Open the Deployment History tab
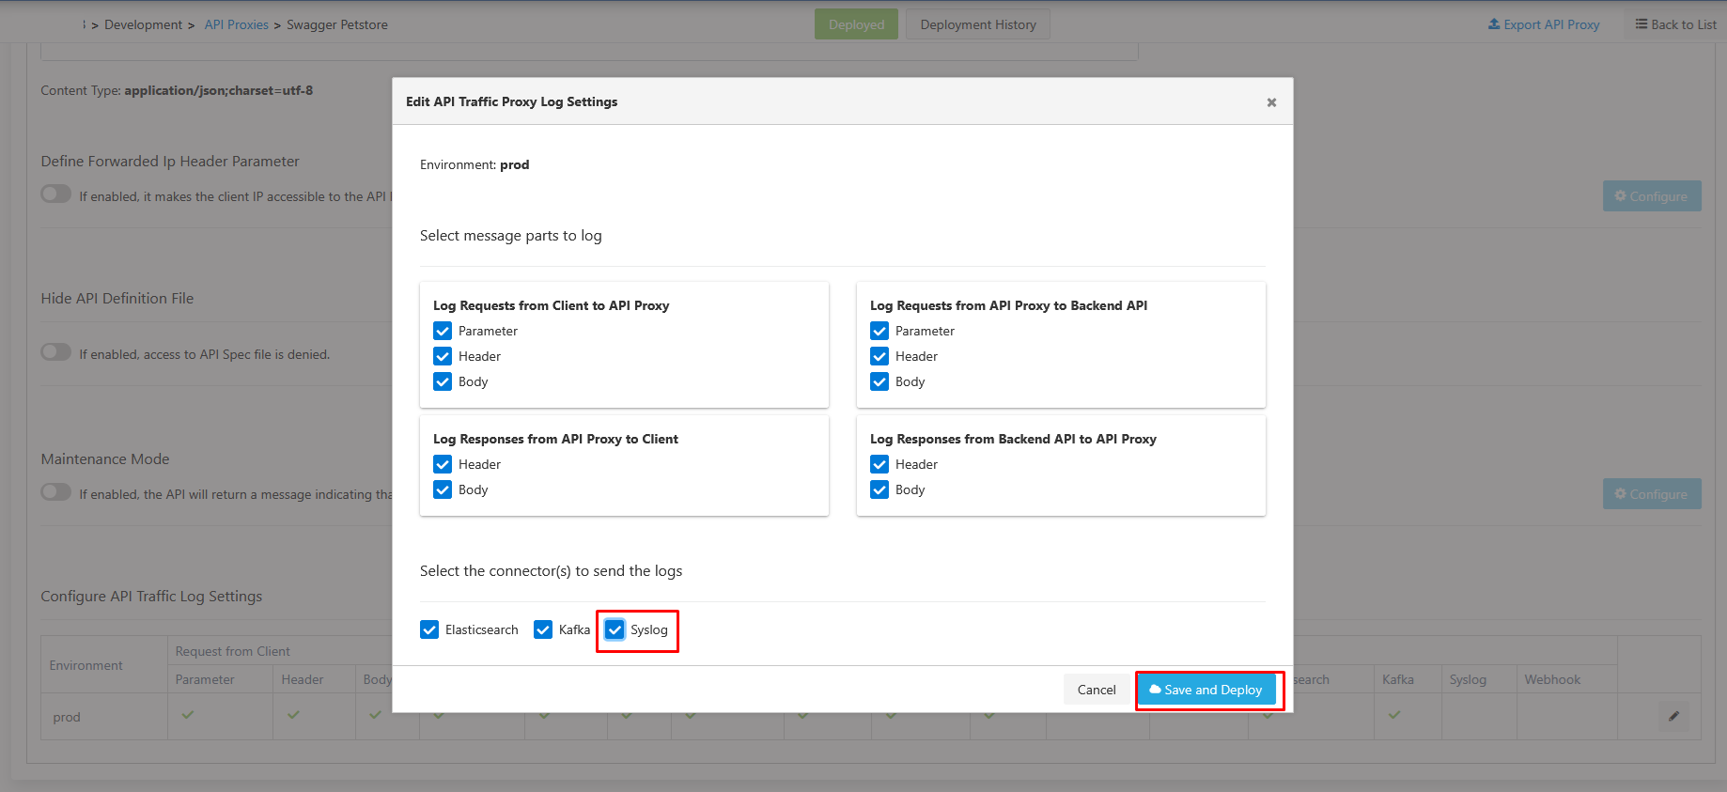This screenshot has height=792, width=1727. coord(977,24)
